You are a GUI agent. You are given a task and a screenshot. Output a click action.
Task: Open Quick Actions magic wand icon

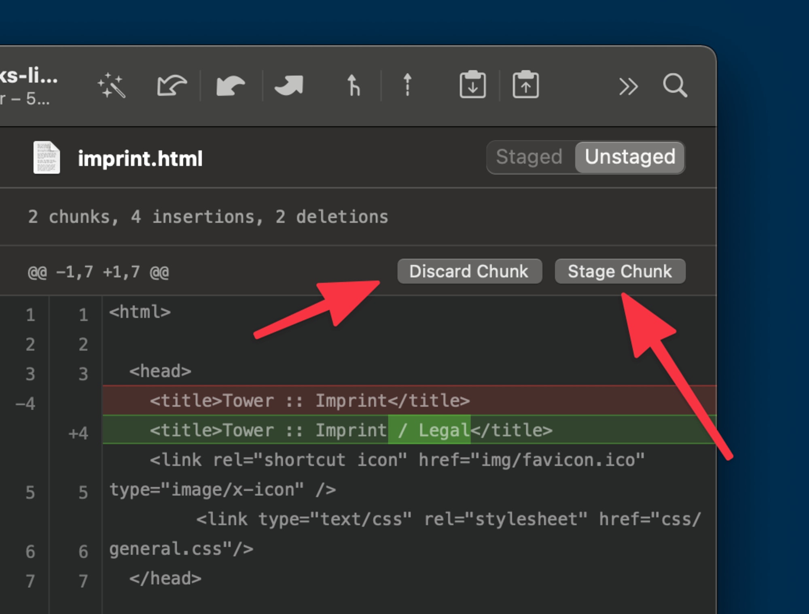pos(111,85)
